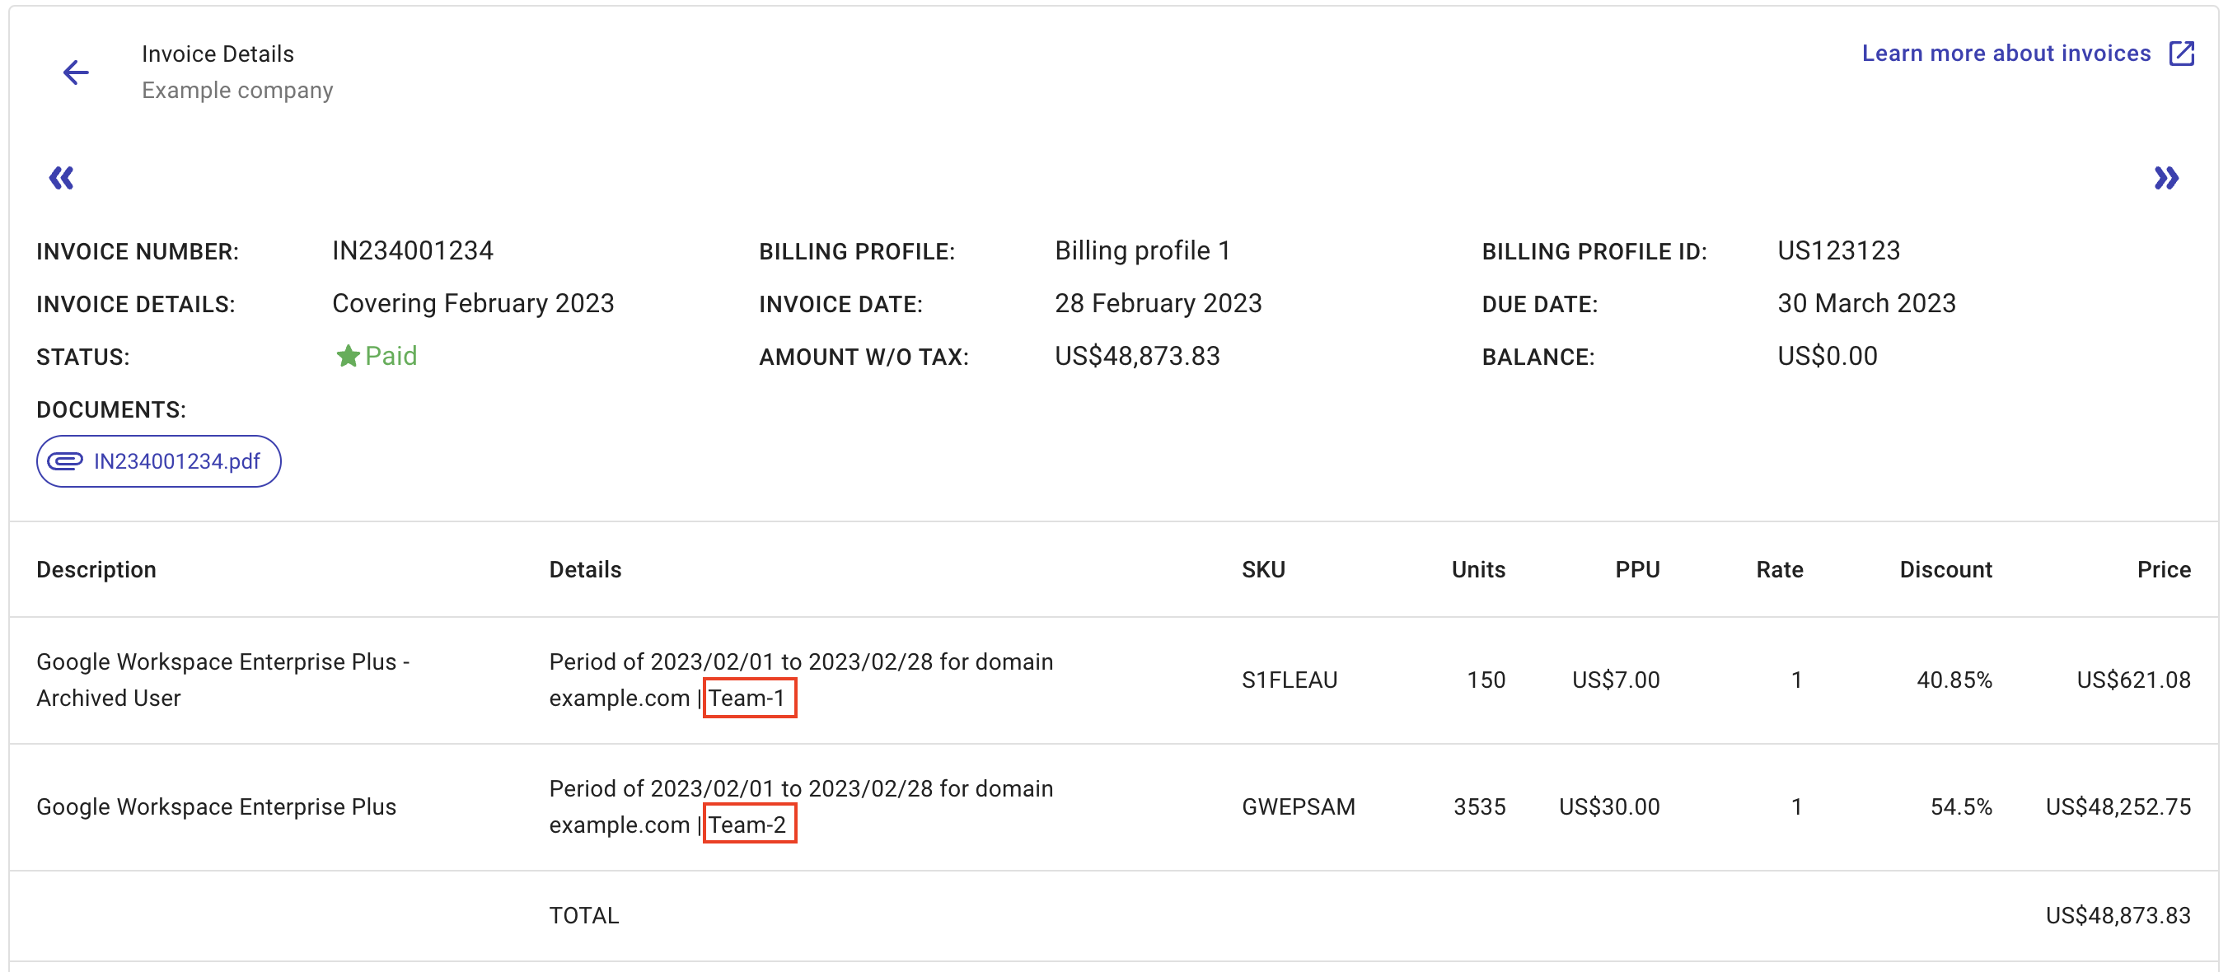Open Learn more about invoices link
Image resolution: width=2228 pixels, height=972 pixels.
click(x=2005, y=54)
